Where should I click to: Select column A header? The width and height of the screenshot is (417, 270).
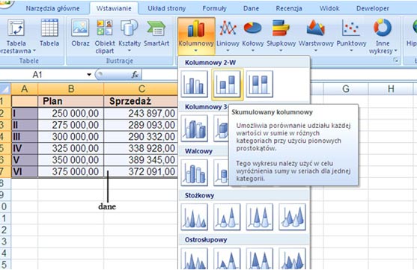click(25, 89)
